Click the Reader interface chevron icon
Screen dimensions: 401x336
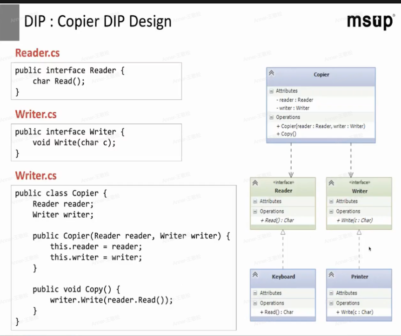(x=255, y=183)
